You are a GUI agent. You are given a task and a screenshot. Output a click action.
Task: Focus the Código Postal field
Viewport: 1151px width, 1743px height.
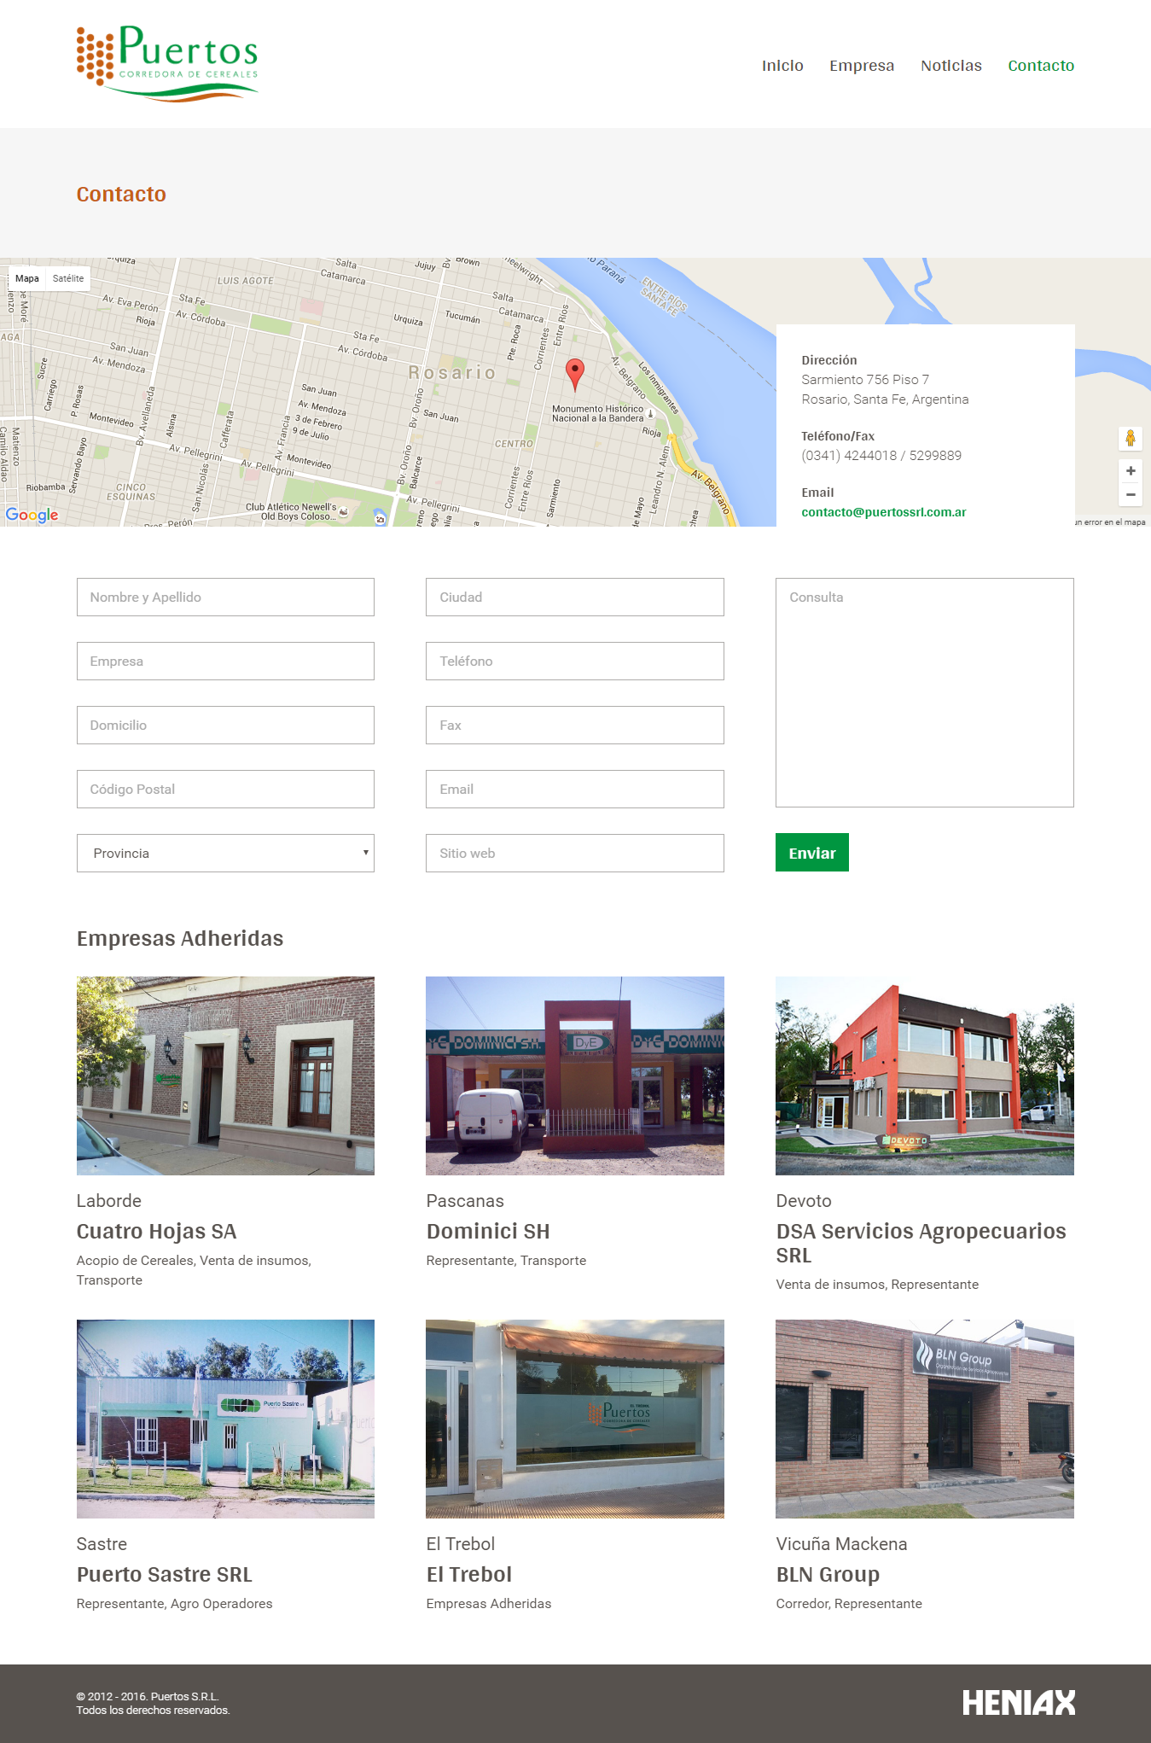coord(225,789)
